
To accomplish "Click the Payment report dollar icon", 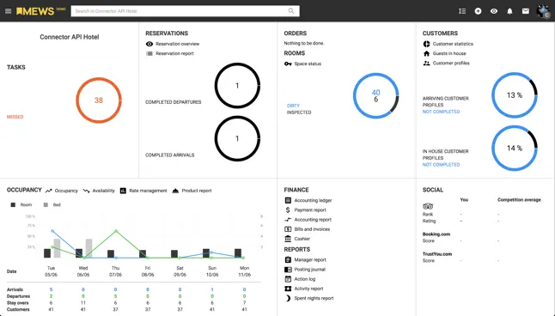I will point(288,210).
